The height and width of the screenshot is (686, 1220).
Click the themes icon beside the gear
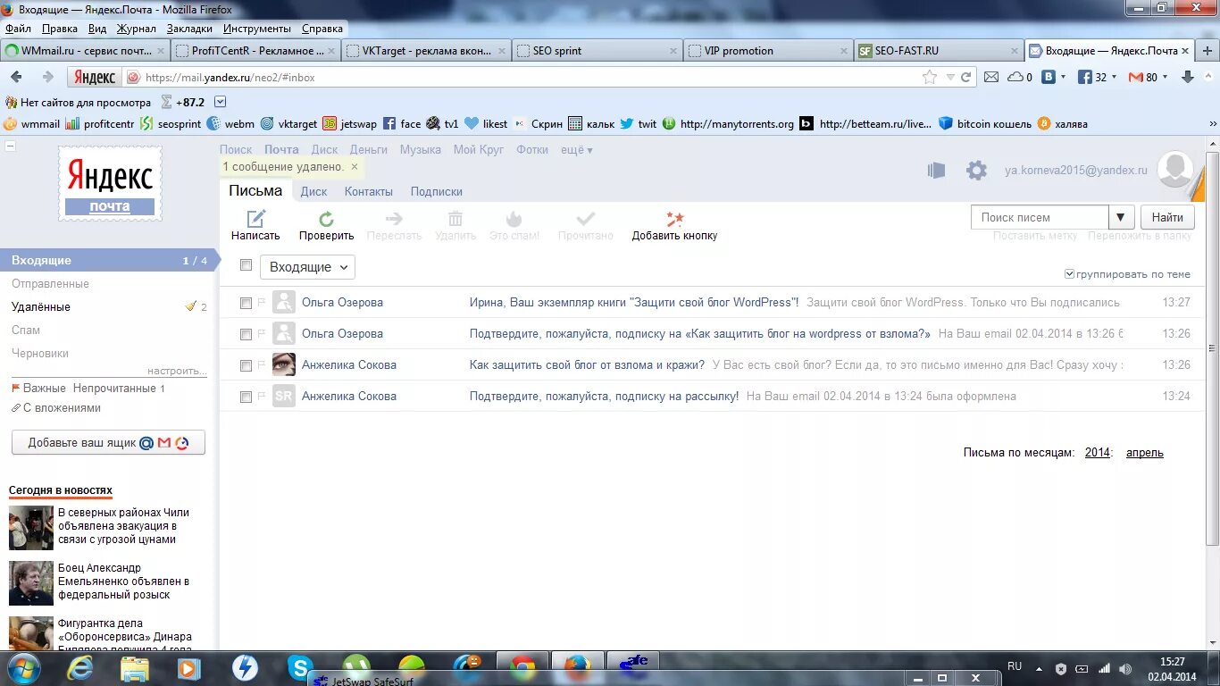click(x=936, y=170)
